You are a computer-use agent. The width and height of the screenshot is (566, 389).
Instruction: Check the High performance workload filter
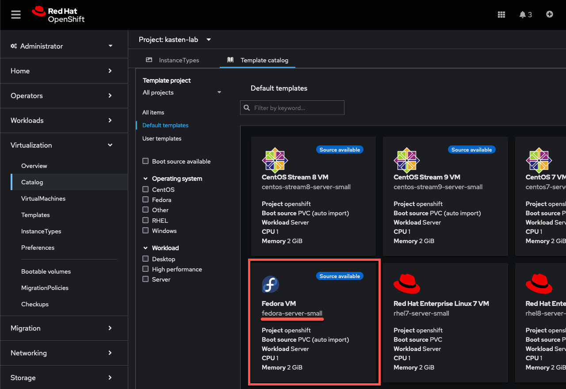(x=145, y=269)
